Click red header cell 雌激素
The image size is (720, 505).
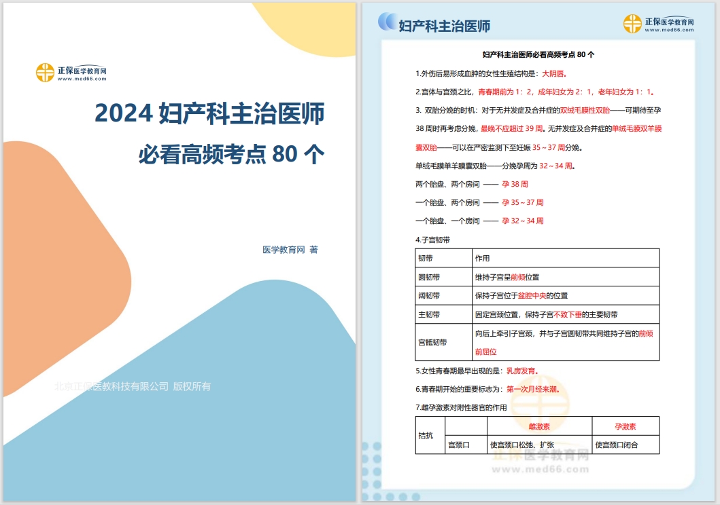coord(540,426)
